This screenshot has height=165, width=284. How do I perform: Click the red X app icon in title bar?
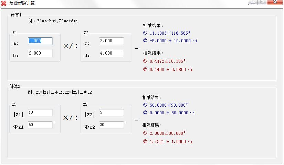tap(4, 3)
